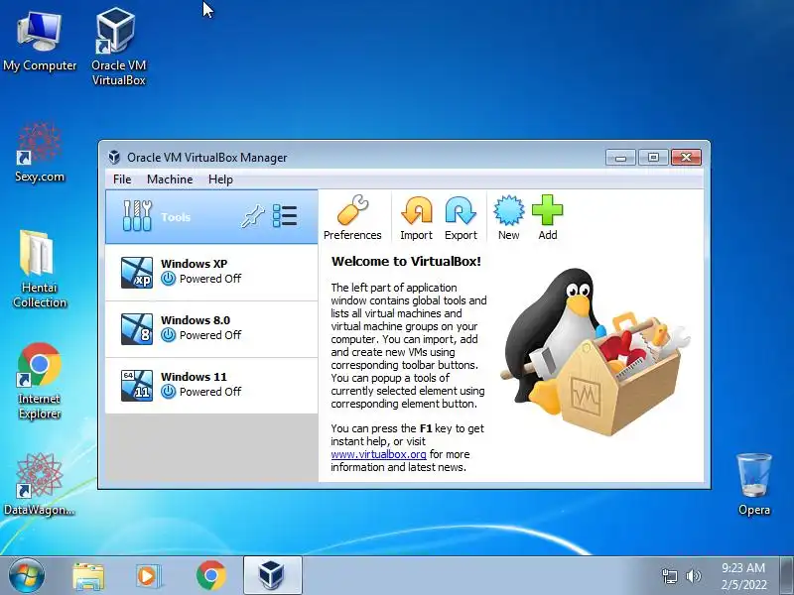Click the Export appliance icon
The width and height of the screenshot is (794, 595).
[x=461, y=217]
